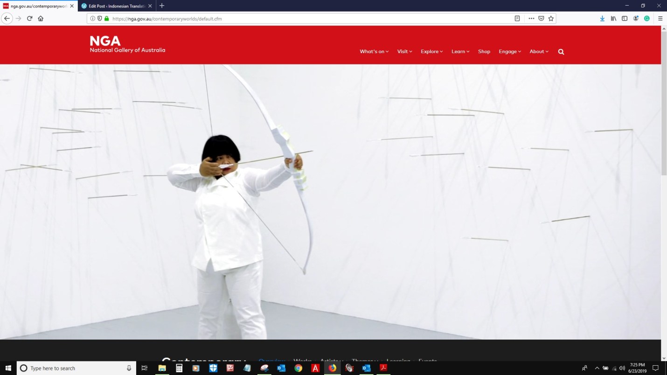Expand the Engage navigation menu

tap(509, 52)
